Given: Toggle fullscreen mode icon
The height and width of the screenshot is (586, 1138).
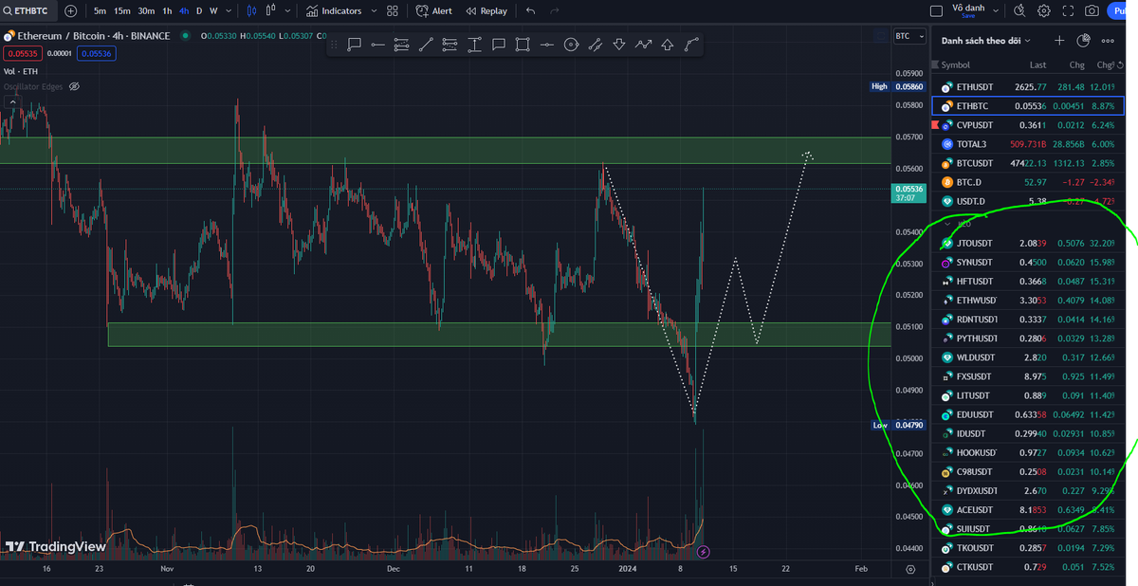Looking at the screenshot, I should pos(1068,10).
